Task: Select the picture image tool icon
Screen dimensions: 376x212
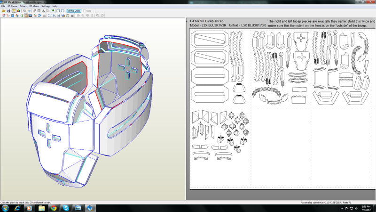Action: click(x=31, y=16)
